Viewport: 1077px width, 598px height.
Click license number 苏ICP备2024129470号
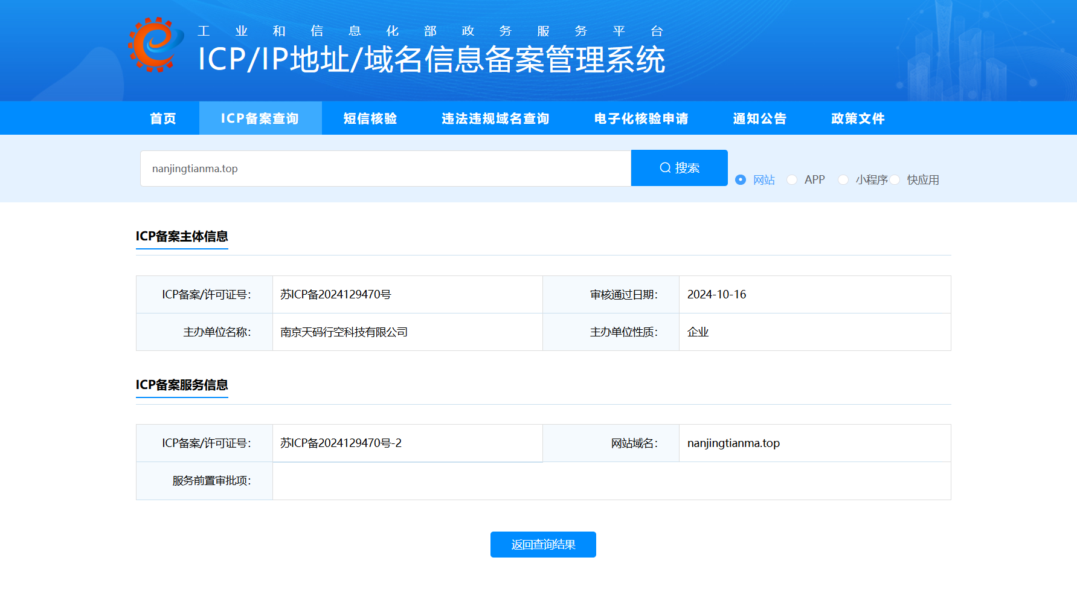336,295
